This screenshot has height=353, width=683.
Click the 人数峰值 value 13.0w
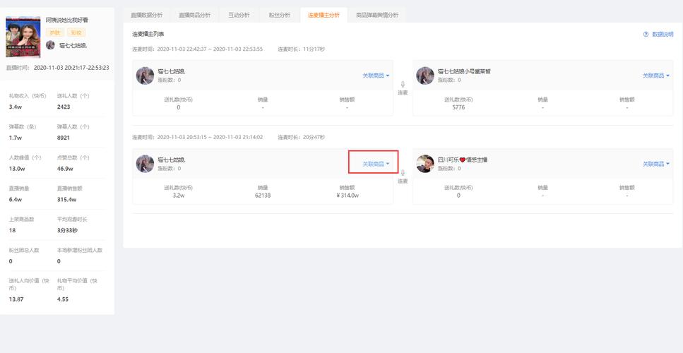click(x=17, y=169)
